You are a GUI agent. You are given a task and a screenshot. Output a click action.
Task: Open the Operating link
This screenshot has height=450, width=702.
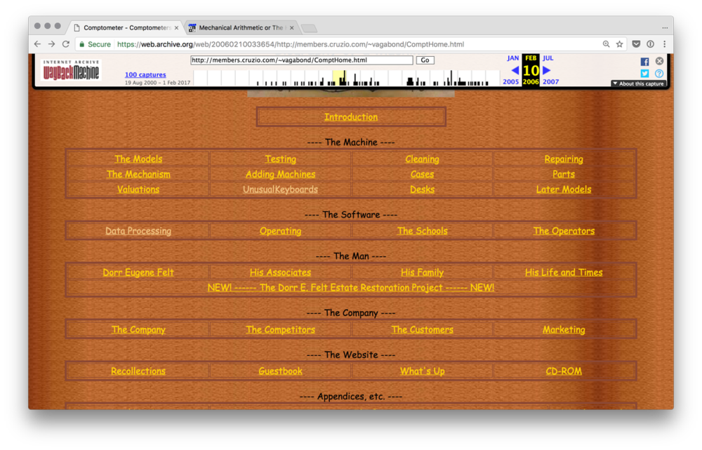click(280, 231)
